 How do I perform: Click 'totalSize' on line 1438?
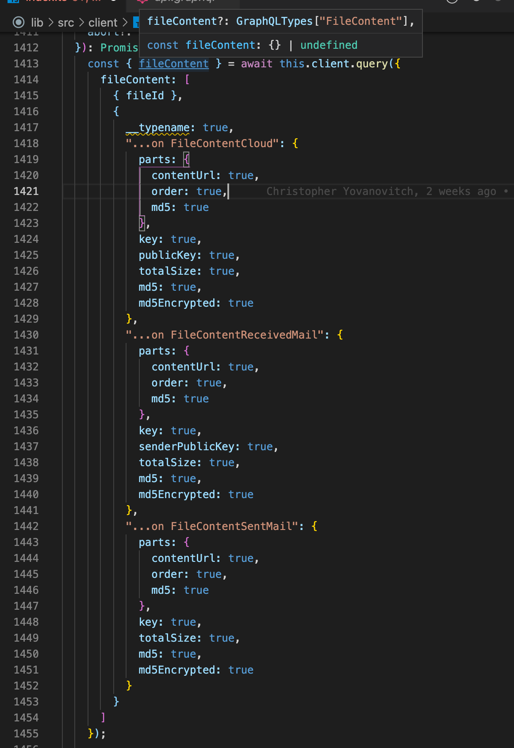coord(168,463)
